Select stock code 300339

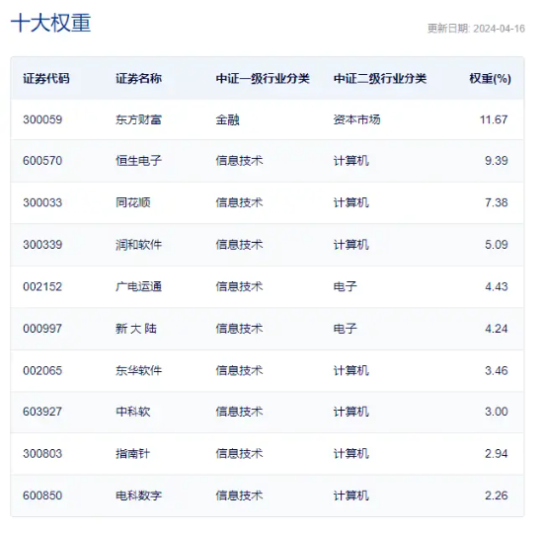(42, 245)
